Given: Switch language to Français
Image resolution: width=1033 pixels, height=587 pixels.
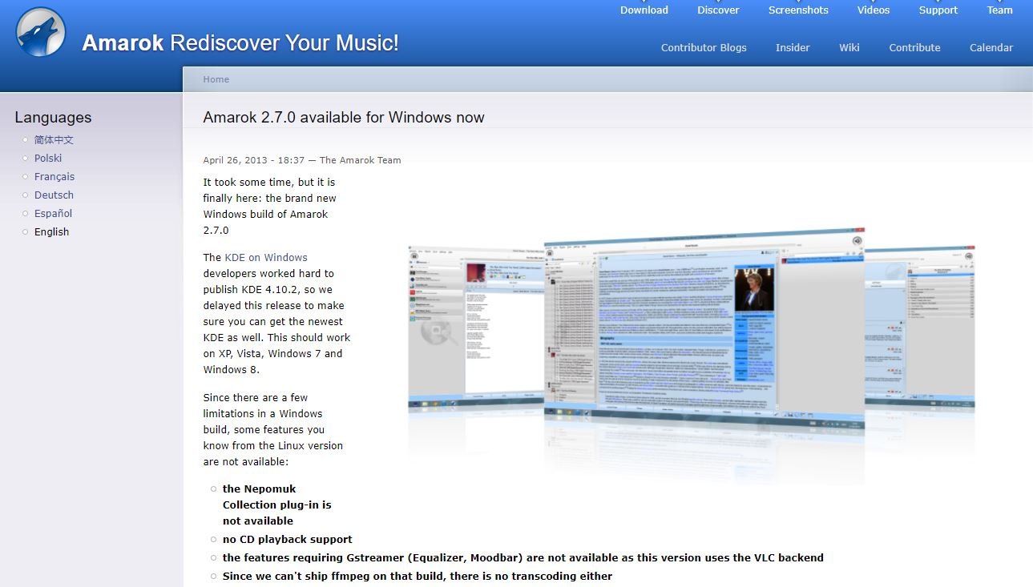Looking at the screenshot, I should coord(54,176).
